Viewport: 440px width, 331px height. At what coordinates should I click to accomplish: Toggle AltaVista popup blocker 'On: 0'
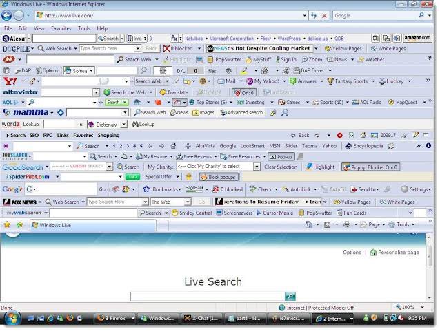pos(244,92)
